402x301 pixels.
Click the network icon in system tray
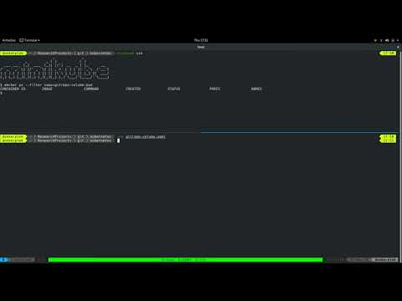(381, 40)
